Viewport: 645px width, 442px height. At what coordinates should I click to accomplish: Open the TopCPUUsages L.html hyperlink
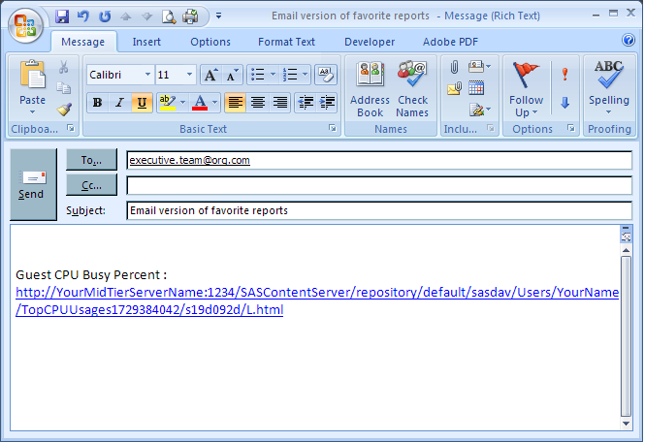pos(317,300)
